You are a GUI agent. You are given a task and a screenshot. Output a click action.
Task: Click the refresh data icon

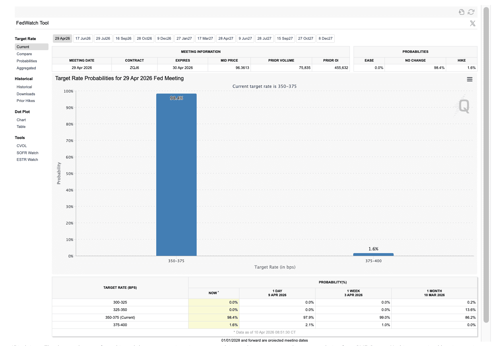471,12
